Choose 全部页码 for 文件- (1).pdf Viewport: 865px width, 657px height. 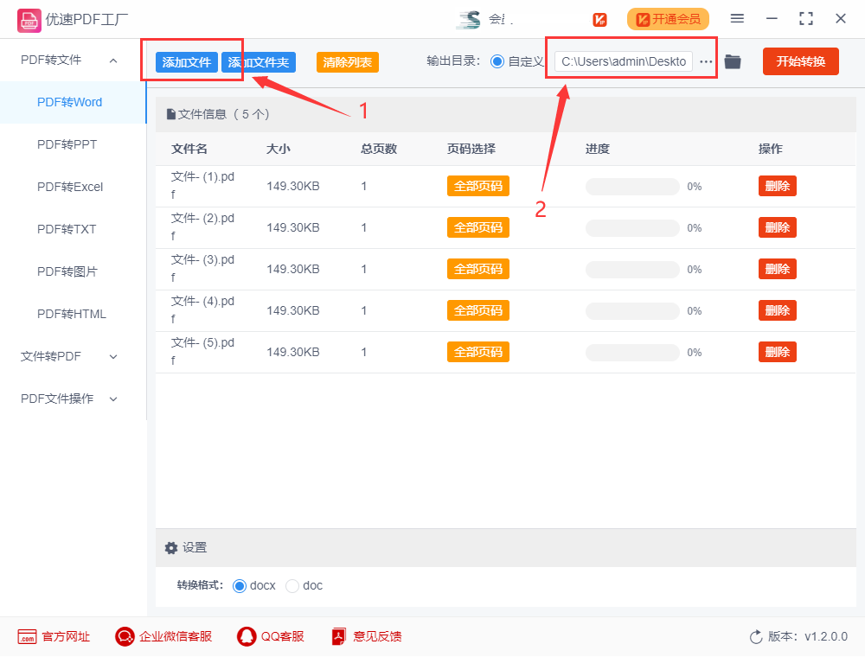[x=478, y=187]
